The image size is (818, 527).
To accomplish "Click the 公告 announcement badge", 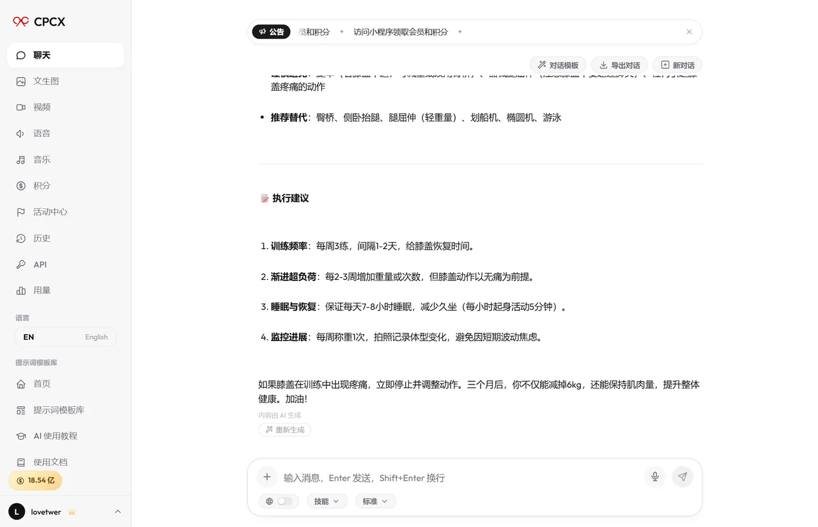I will point(271,32).
